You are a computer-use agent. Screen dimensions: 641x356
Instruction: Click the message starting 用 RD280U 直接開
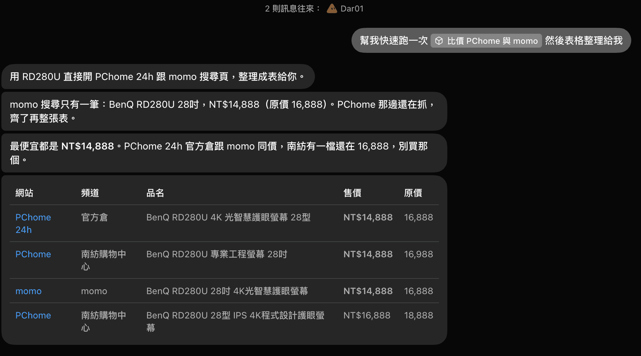[158, 76]
